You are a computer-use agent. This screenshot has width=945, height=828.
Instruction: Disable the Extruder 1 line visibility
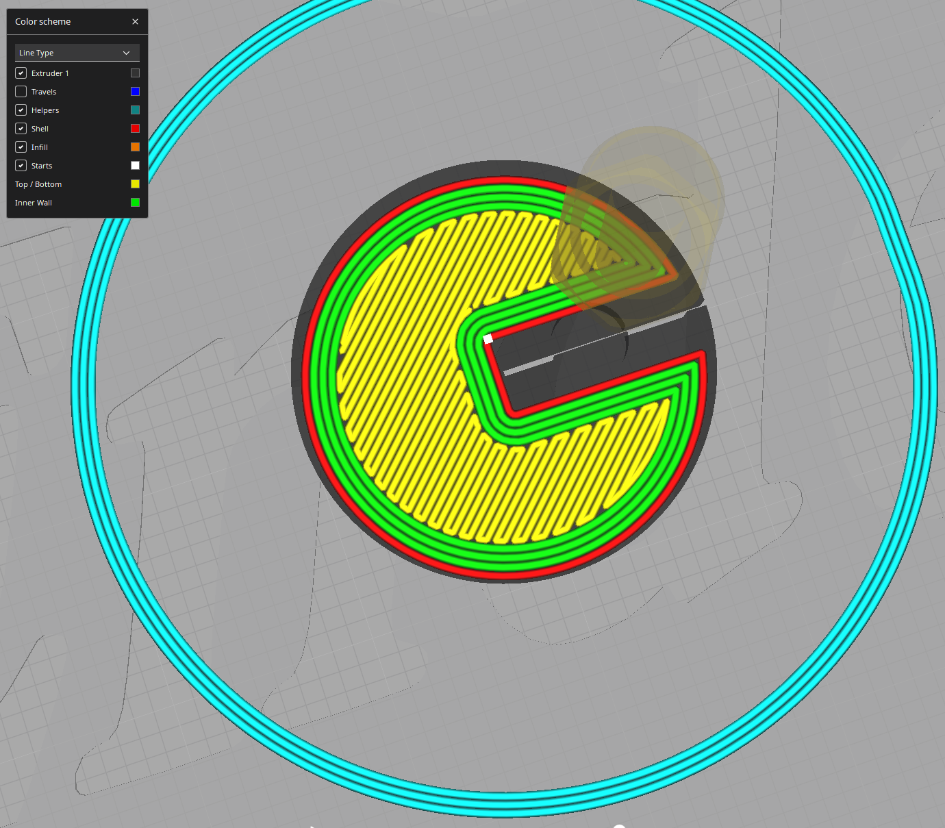tap(21, 73)
